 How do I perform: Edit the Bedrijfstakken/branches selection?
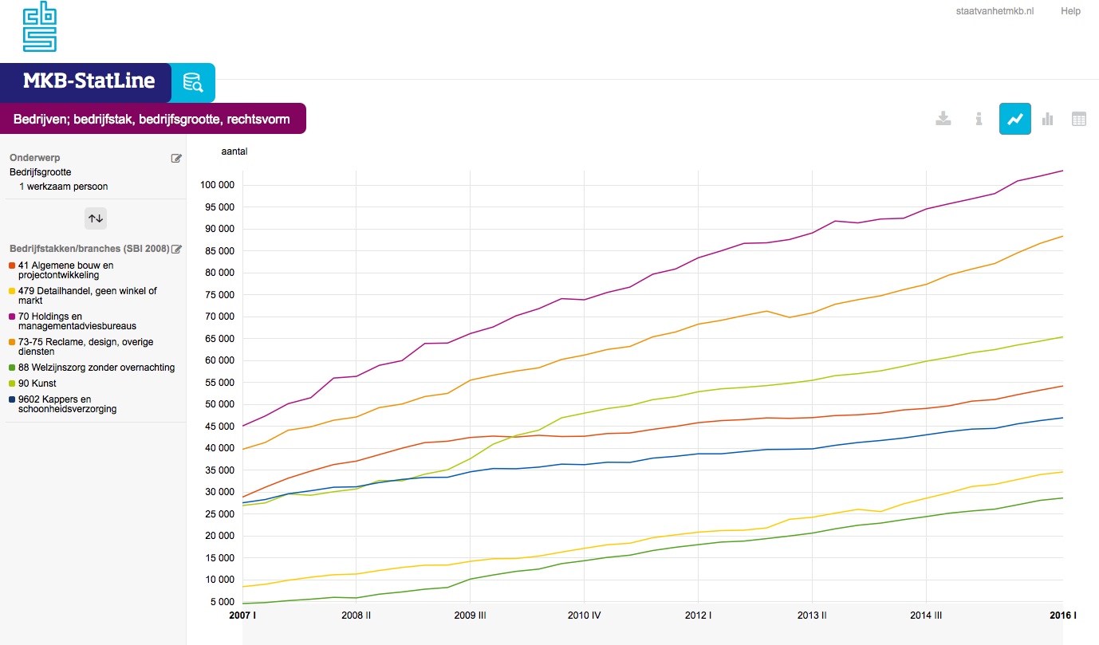click(177, 249)
